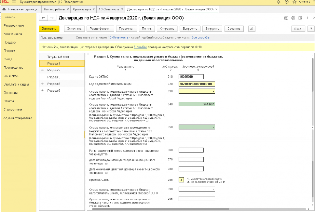Click the Признак СЗПК field 085
The width and height of the screenshot is (315, 212).
pyautogui.click(x=181, y=180)
